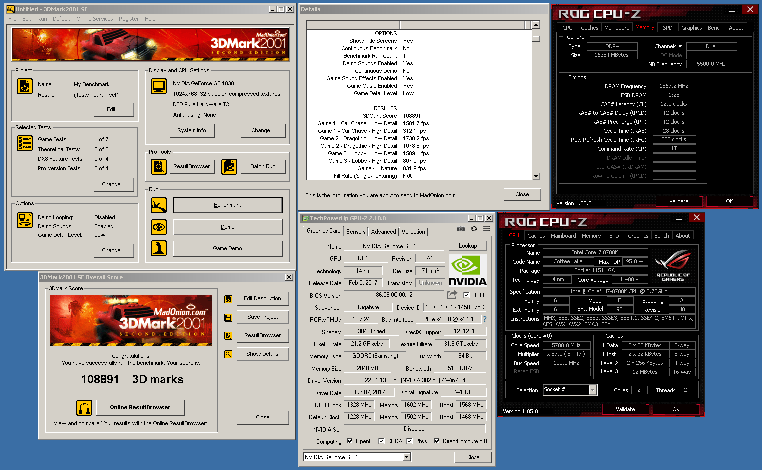Click the GPU Name field NVIDIA GeForce GT 1030
Viewport: 762px width, 470px height.
pyautogui.click(x=394, y=246)
